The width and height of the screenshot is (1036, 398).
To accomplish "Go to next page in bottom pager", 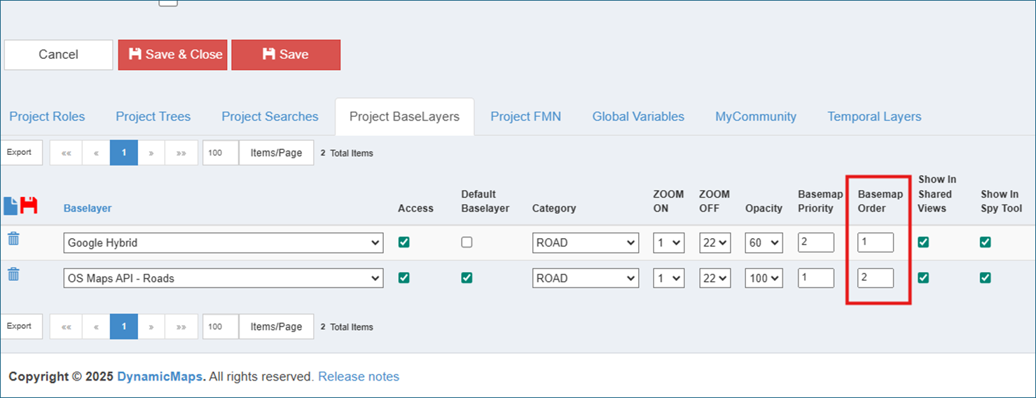I will click(x=151, y=327).
